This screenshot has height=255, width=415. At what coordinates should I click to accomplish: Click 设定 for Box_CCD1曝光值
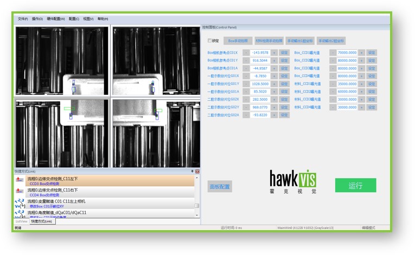pyautogui.click(x=372, y=53)
